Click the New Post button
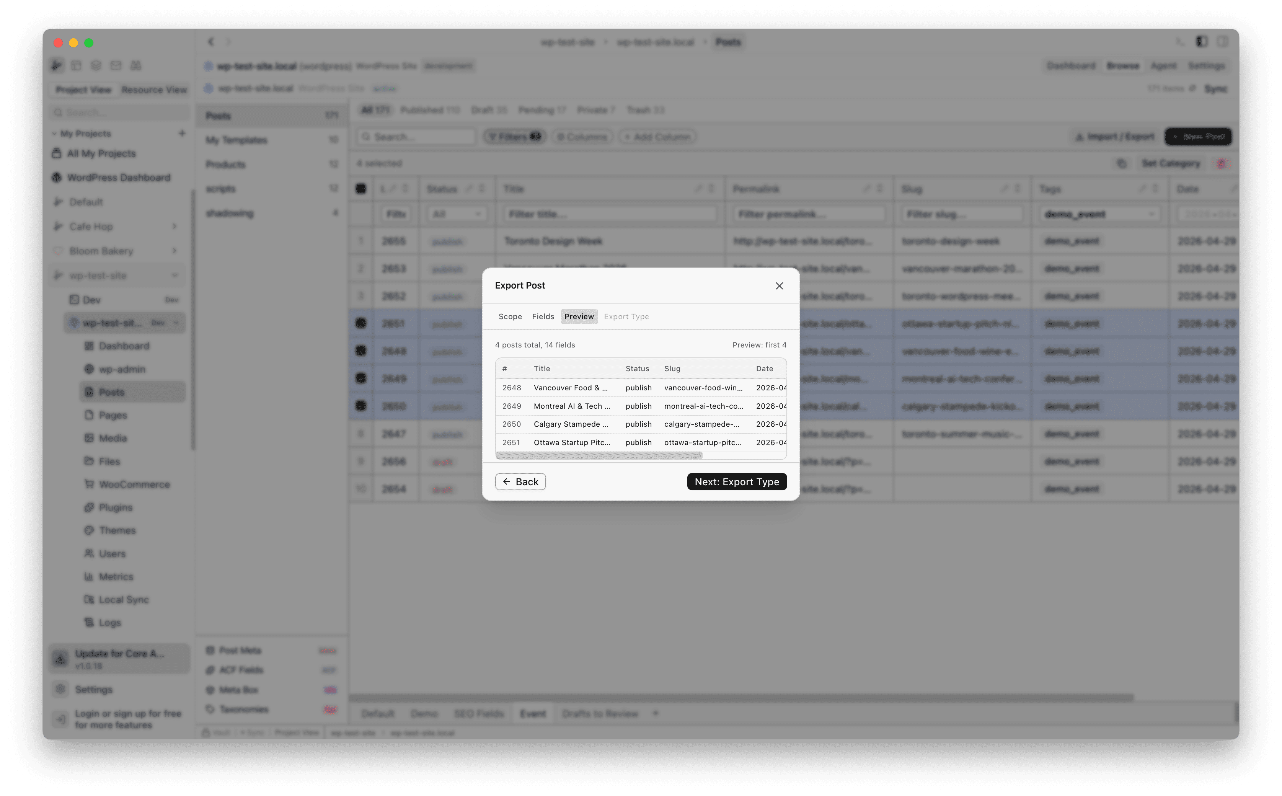The image size is (1282, 796). 1198,137
